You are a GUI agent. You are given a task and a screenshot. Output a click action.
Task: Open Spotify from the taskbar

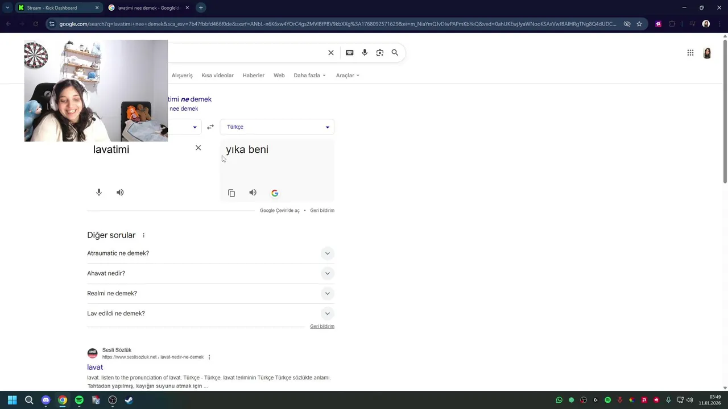coord(79,400)
